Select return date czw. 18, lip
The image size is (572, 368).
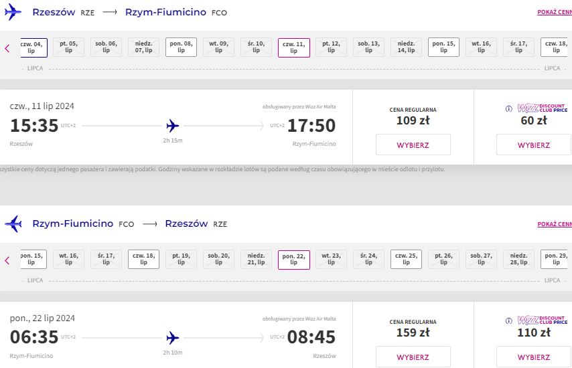point(143,259)
